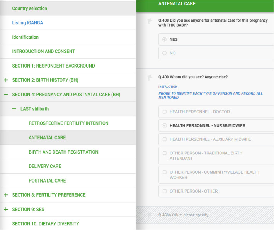Check HEALTH PERSONNEL - DOCTOR option

[x=165, y=112]
